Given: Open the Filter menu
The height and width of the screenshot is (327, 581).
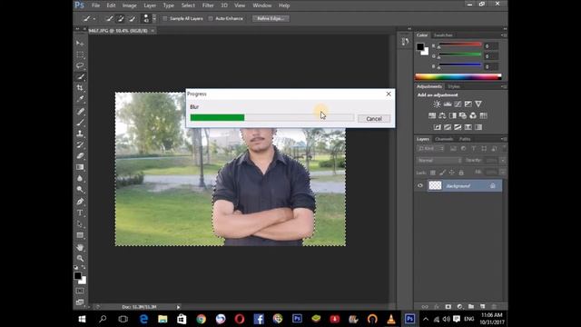Looking at the screenshot, I should pyautogui.click(x=208, y=5).
